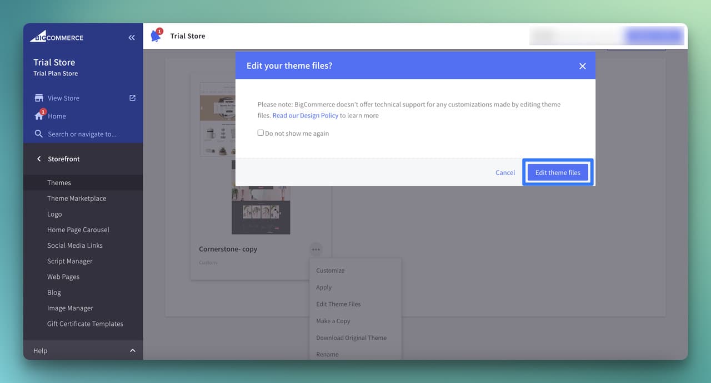Screen dimensions: 711x383
Task: Close the Edit theme files dialog
Action: click(x=582, y=66)
